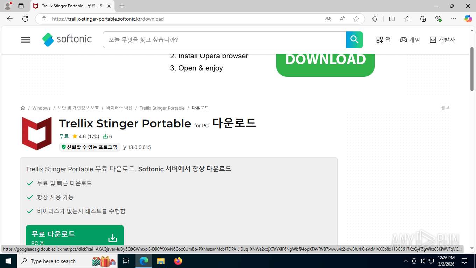This screenshot has width=476, height=268.
Task: Open a new browser tab
Action: pyautogui.click(x=122, y=6)
